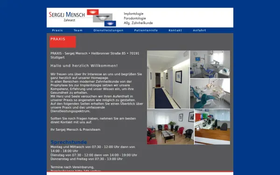Click the red PRAXIS heading box
Image resolution: width=280 pixels, height=175 pixels.
[x=63, y=42]
